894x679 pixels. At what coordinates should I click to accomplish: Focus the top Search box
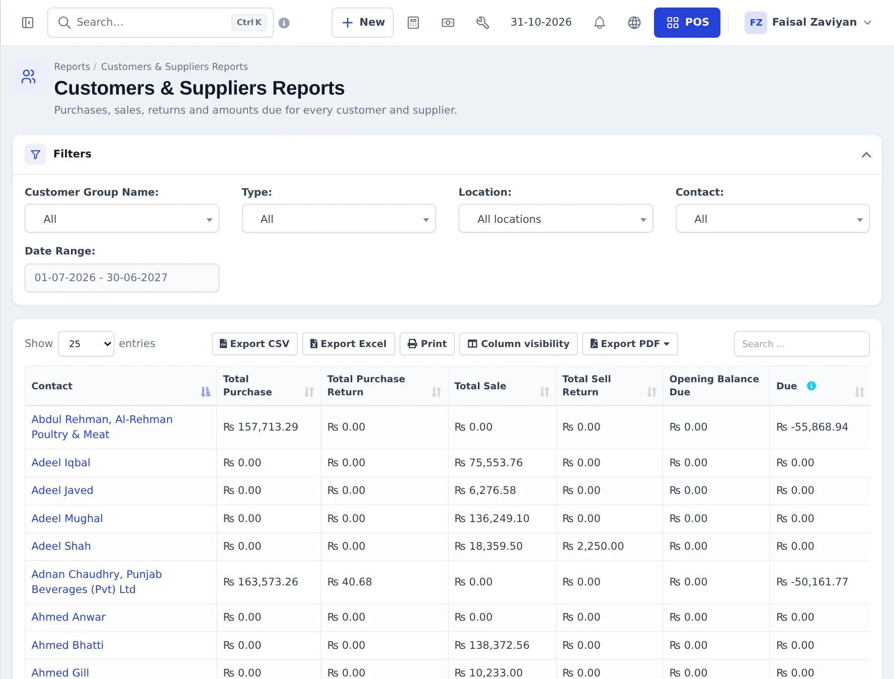[x=160, y=23]
